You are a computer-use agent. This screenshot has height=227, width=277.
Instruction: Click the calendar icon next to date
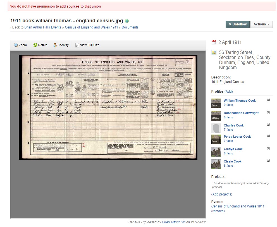214,42
